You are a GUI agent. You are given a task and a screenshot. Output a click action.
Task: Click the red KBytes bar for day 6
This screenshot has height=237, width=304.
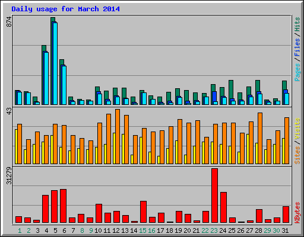point(63,206)
